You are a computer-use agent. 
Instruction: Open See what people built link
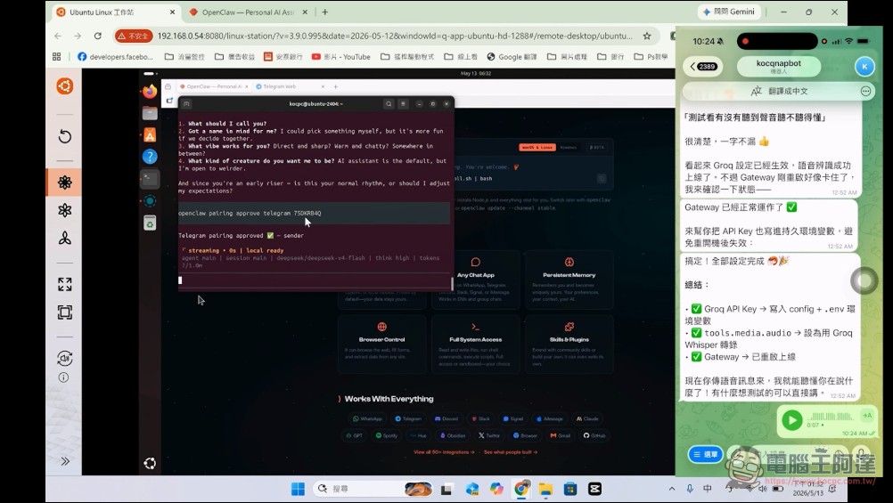(x=511, y=452)
